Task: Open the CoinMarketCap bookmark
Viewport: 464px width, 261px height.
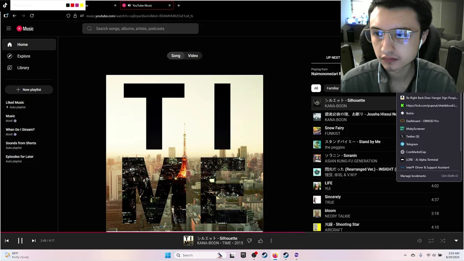Action: (x=429, y=152)
